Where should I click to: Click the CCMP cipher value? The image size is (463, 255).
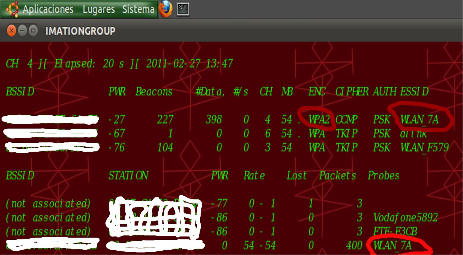coord(347,120)
